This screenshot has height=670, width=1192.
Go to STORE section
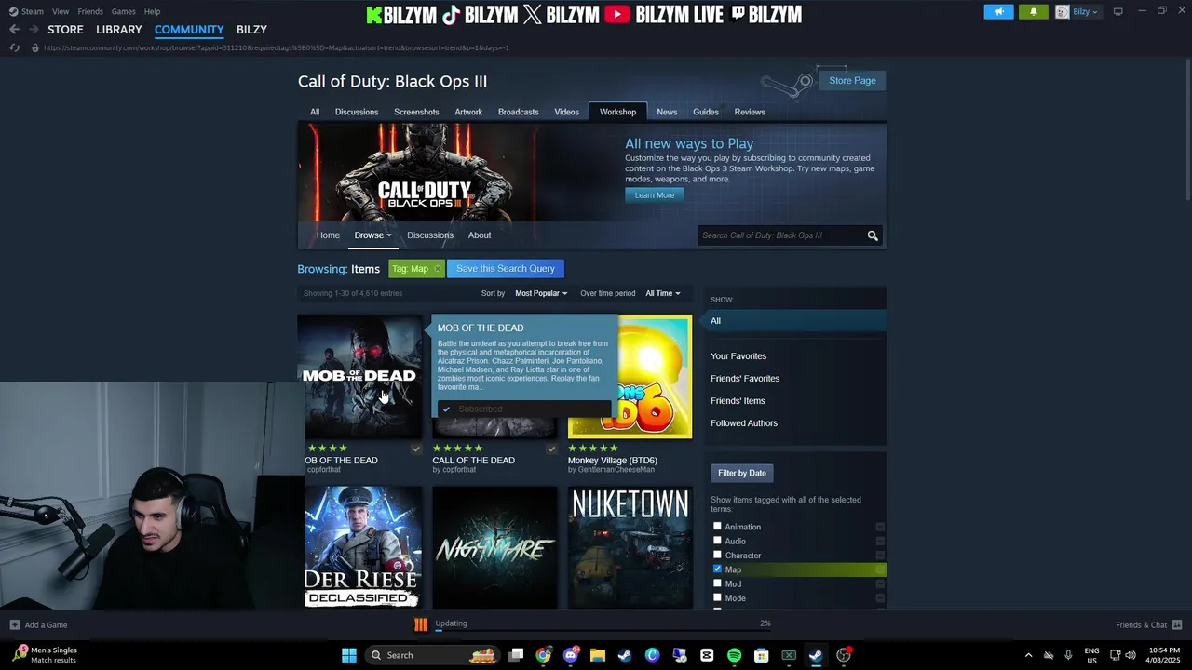pos(65,30)
